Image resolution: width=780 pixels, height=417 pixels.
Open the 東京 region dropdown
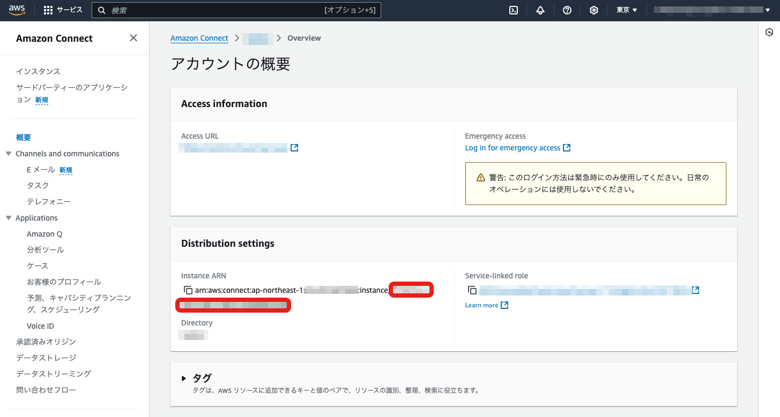coord(627,10)
